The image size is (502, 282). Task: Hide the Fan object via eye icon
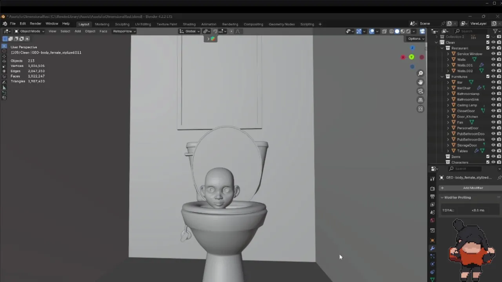coord(493,122)
